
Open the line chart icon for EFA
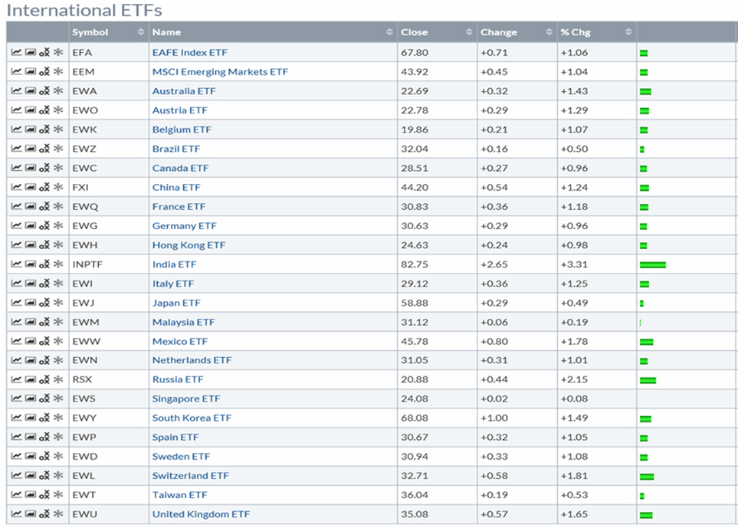click(x=16, y=53)
